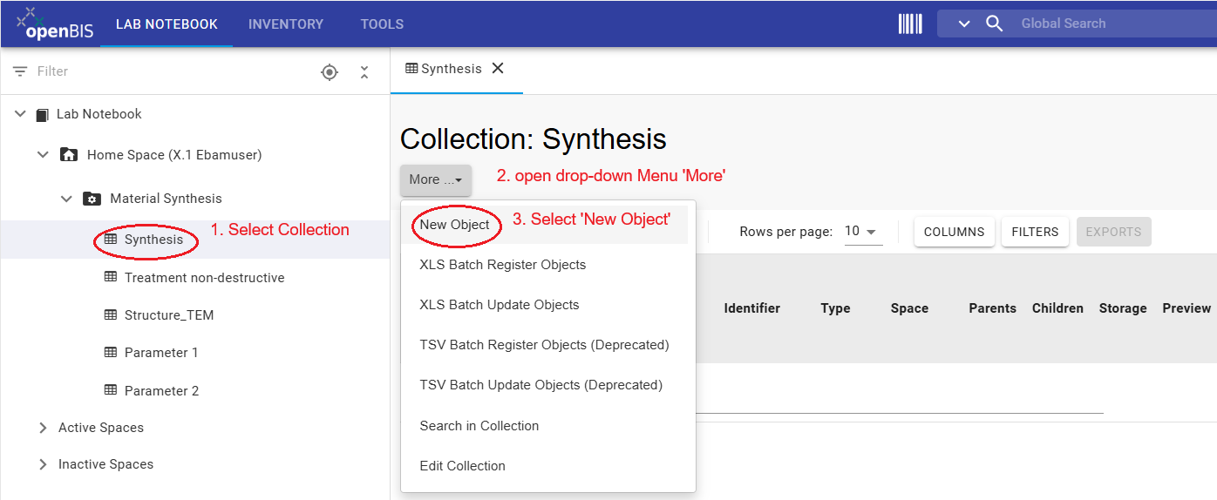Click the table icon beside Parameter 2
Screen dimensions: 1217x500
click(111, 390)
